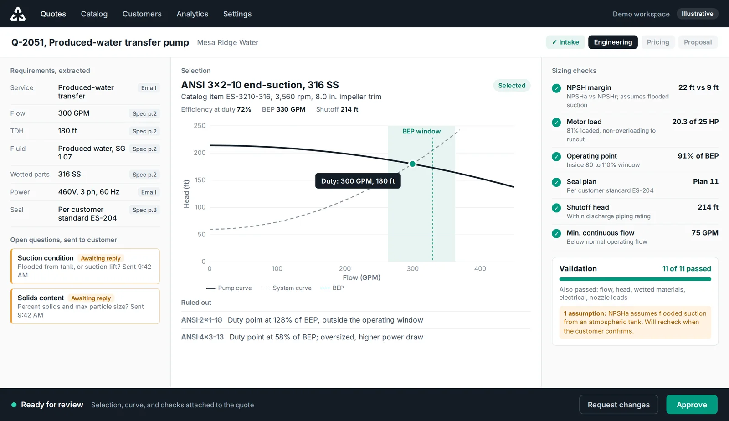Click the Min. continuous flow check icon
This screenshot has width=729, height=421.
tap(556, 233)
